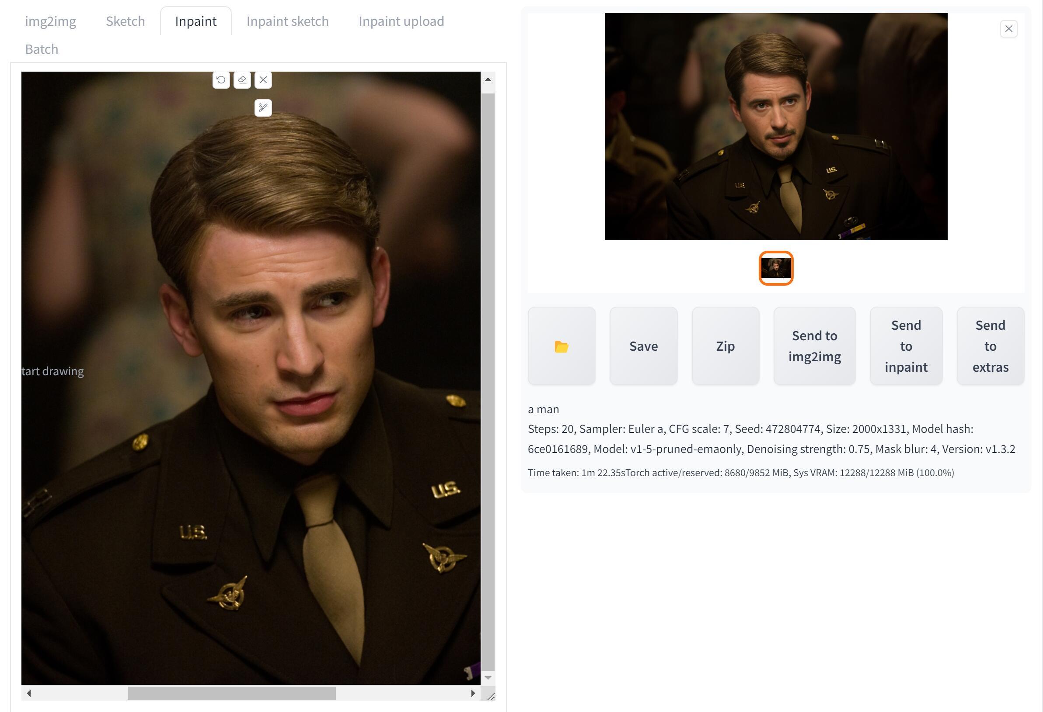Click the 'a man' prompt text
The image size is (1043, 712).
543,409
